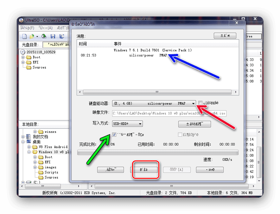Click the New blank document toolbar icon
Screen dimensions: 280x214
[x=24, y=36]
